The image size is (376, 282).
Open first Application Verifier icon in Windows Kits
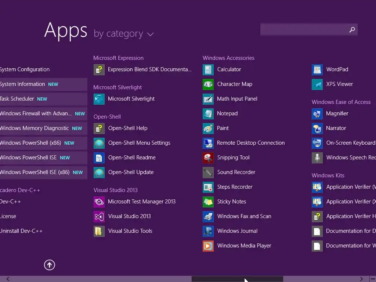click(x=317, y=187)
